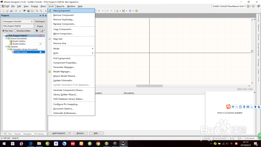The height and width of the screenshot is (147, 261).
Task: Click the drawing tools pencil-line toolbar icon
Action: pyautogui.click(x=123, y=11)
